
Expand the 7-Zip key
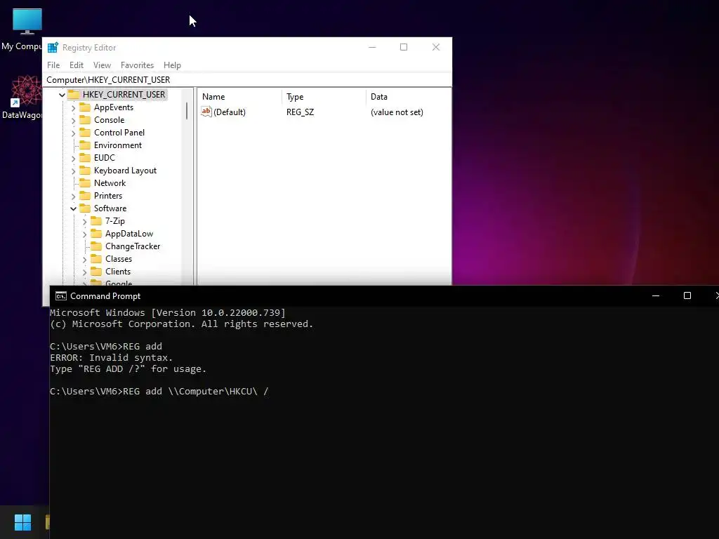click(85, 222)
